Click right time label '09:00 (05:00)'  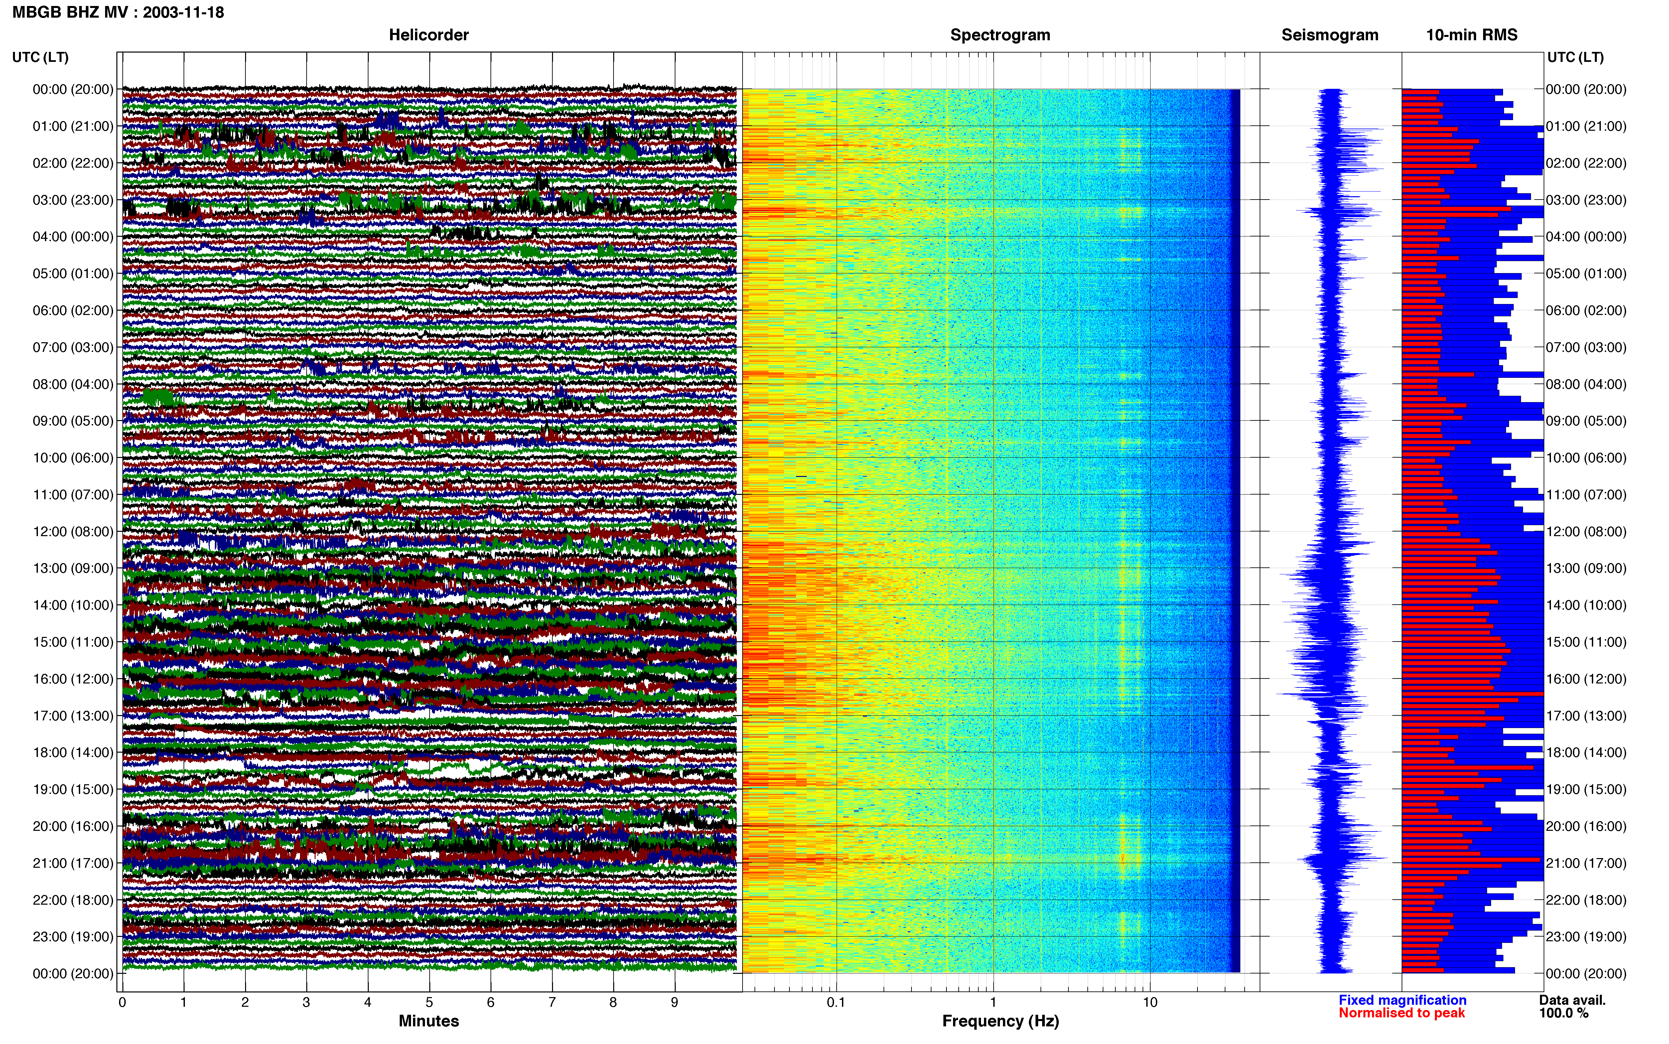click(x=1586, y=421)
